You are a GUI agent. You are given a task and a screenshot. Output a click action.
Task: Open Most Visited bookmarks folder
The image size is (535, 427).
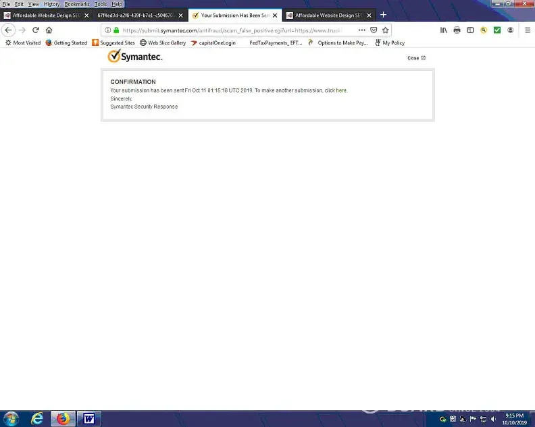23,42
